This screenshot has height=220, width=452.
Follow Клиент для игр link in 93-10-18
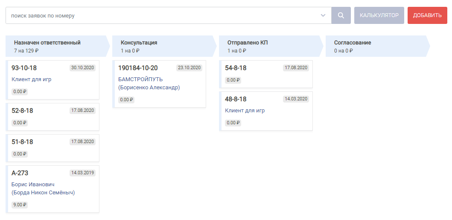32,79
